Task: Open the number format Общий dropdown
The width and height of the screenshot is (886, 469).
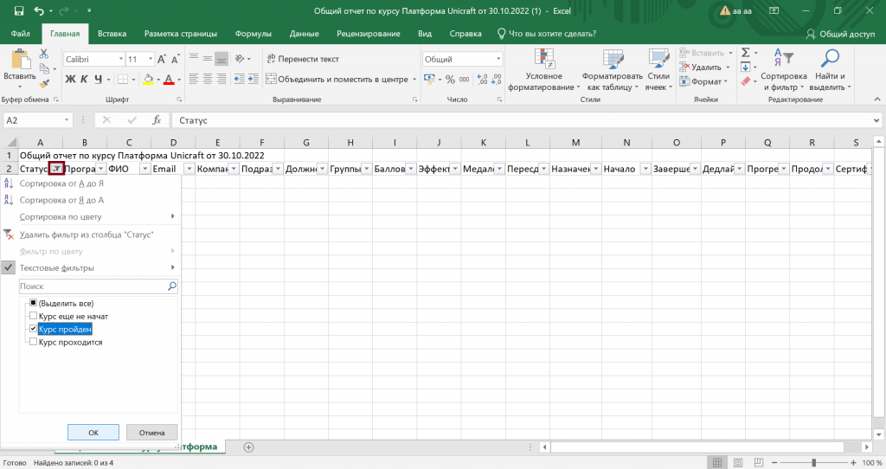Action: tap(498, 60)
